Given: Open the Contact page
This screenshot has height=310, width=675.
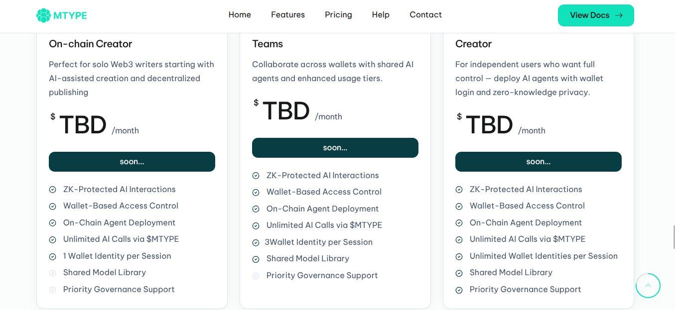Looking at the screenshot, I should [x=425, y=14].
